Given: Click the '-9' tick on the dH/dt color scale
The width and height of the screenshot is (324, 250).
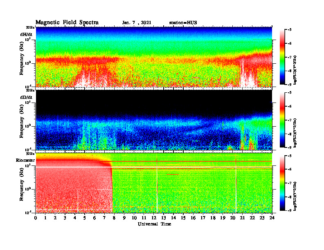Looking at the screenshot, I should (289, 85).
